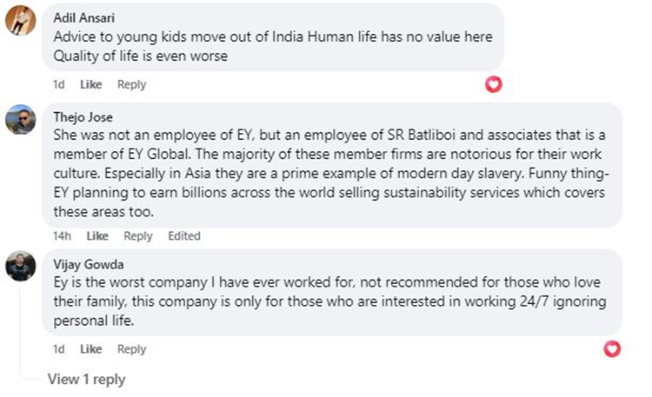
Task: Open Thejo Jose's profile name link
Action: click(x=82, y=117)
